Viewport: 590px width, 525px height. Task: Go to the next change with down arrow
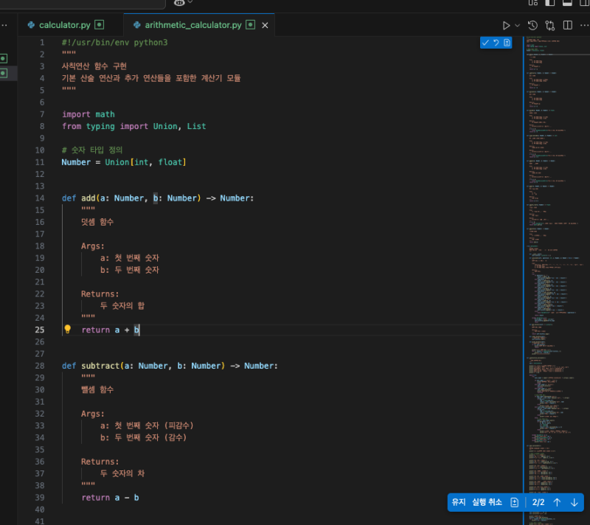[x=575, y=502]
